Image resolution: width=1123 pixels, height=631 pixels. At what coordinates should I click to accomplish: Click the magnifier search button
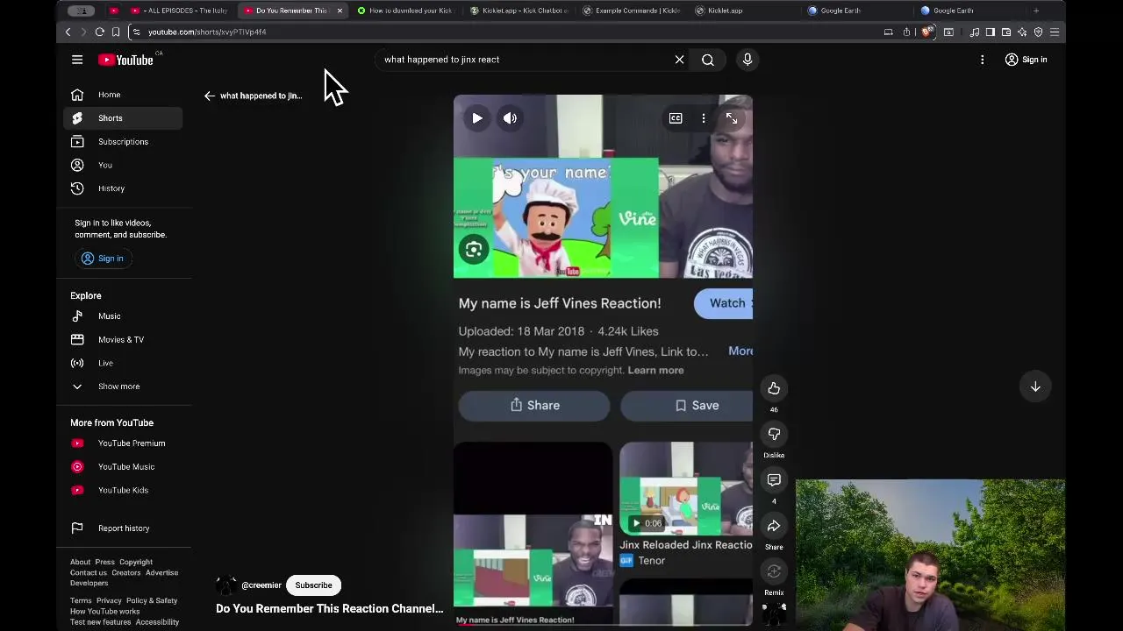(x=708, y=60)
